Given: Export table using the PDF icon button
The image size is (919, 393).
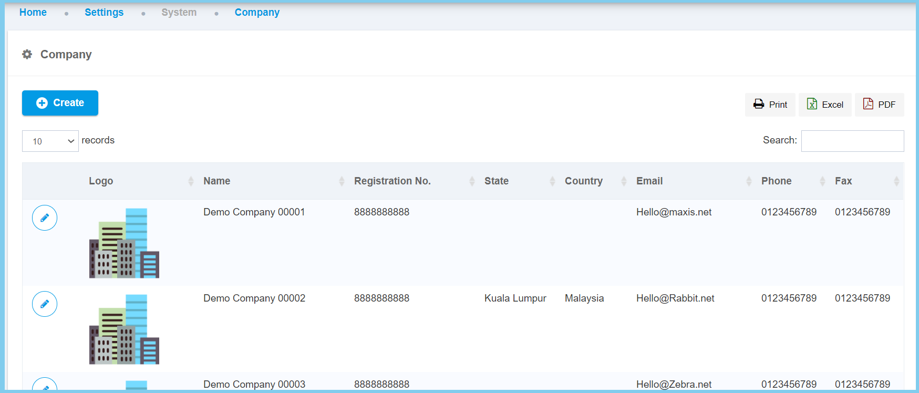Looking at the screenshot, I should [x=879, y=105].
